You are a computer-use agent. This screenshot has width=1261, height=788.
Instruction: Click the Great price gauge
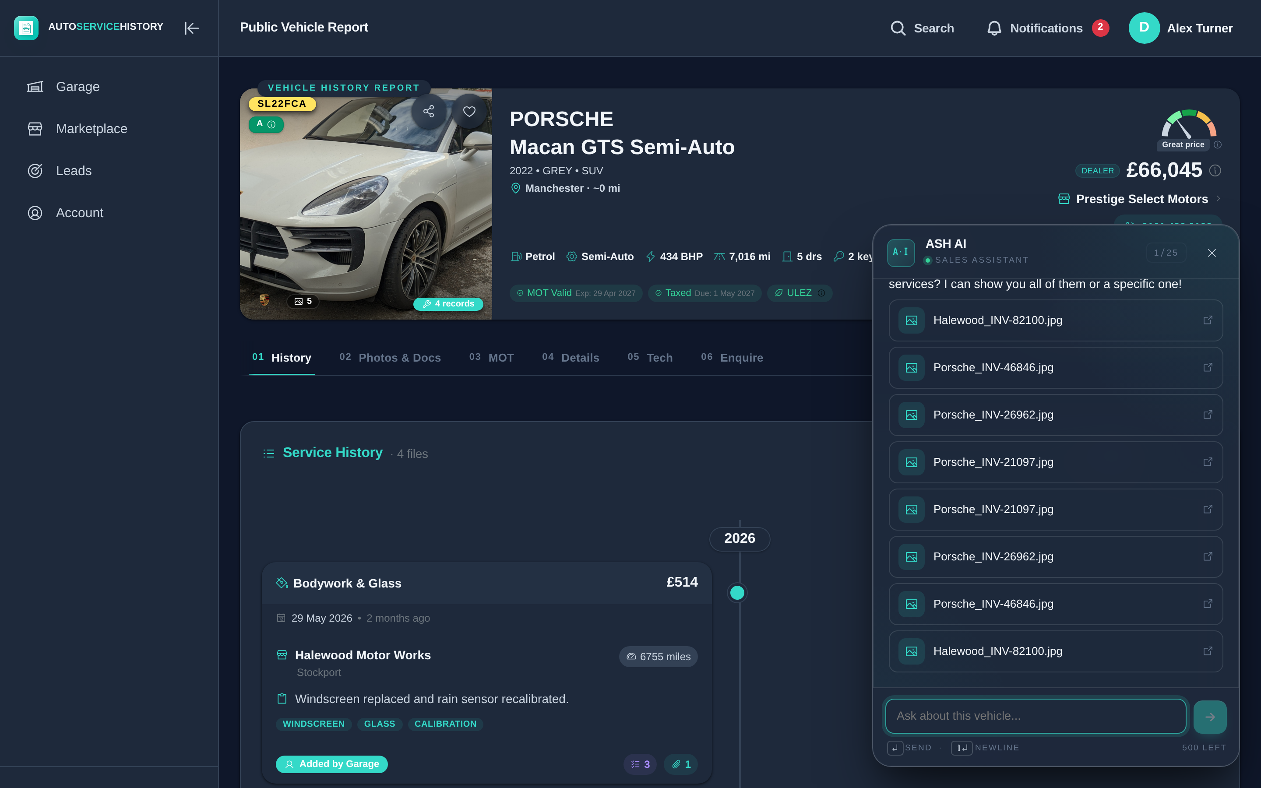pos(1189,123)
